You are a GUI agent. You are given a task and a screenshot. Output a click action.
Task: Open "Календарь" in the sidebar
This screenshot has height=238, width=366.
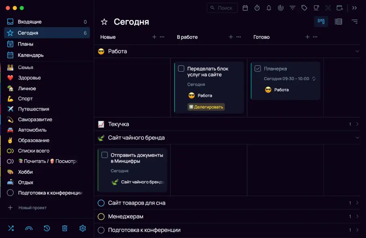coord(31,55)
